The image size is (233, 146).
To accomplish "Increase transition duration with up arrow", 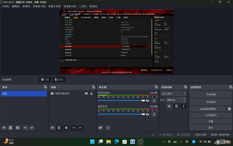I will click(x=184, y=99).
